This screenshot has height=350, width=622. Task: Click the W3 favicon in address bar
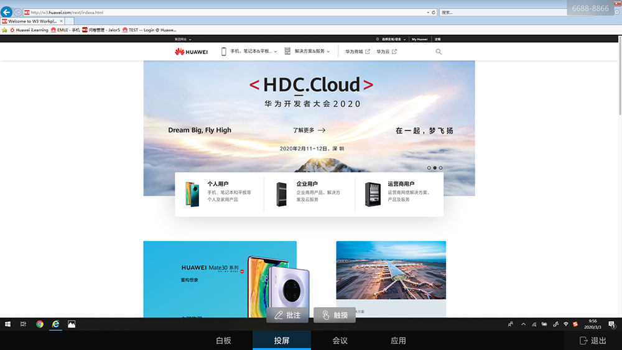pos(27,12)
